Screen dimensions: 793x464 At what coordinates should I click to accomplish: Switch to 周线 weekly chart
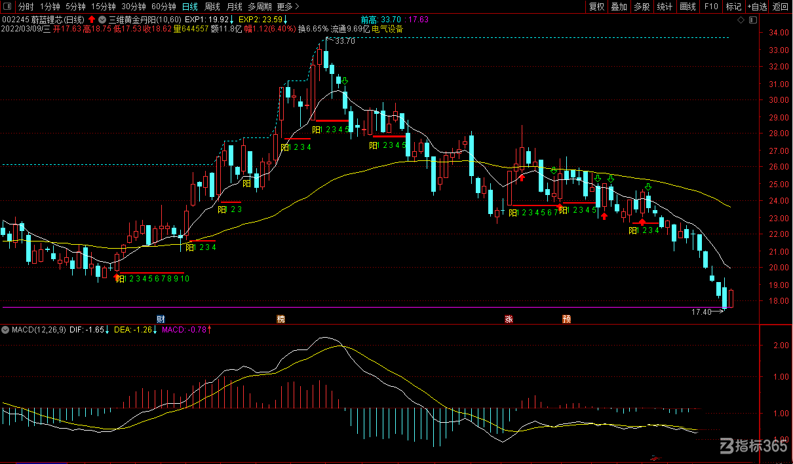point(212,7)
